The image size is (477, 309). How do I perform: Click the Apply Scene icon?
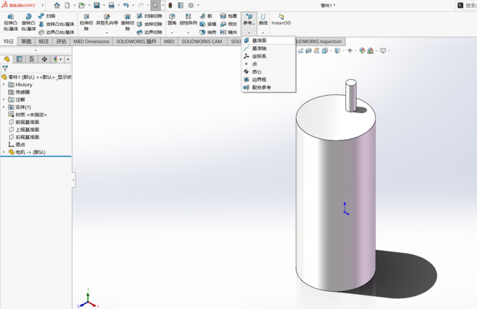[x=370, y=50]
